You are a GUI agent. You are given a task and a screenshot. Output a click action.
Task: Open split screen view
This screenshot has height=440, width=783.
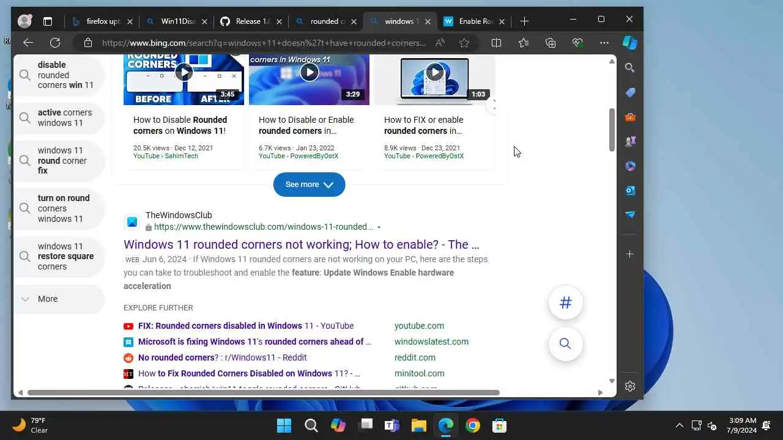496,43
